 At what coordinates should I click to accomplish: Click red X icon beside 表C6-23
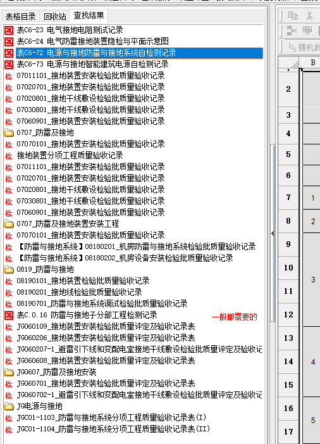coord(9,30)
